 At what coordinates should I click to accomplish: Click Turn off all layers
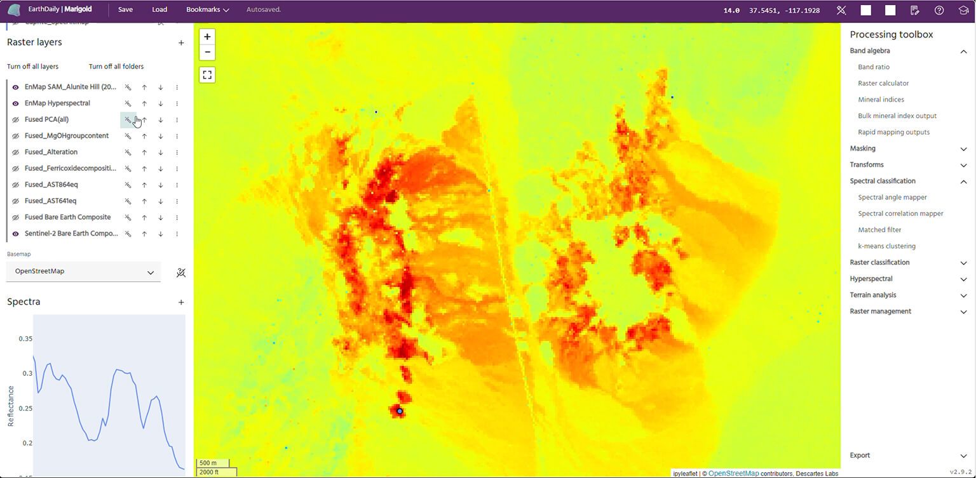point(32,67)
